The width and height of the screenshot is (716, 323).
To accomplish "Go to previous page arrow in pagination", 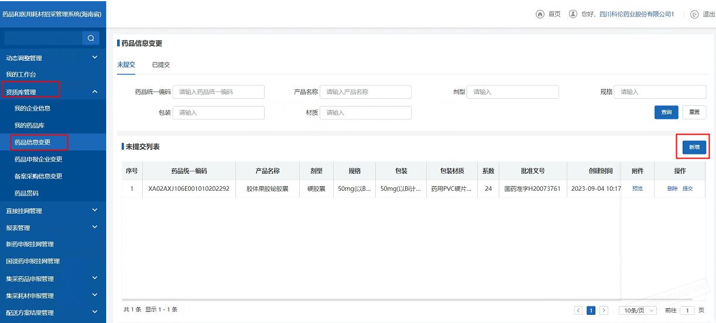I will pos(578,310).
